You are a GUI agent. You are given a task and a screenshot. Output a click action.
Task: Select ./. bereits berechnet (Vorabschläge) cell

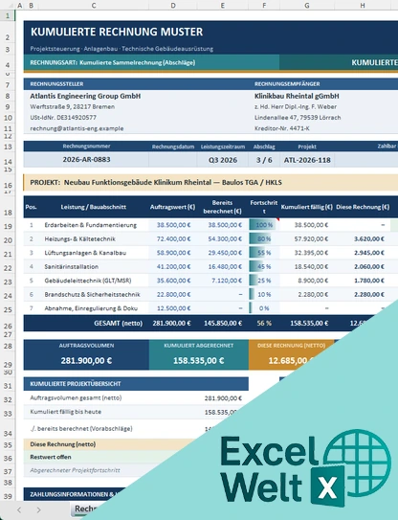81,429
